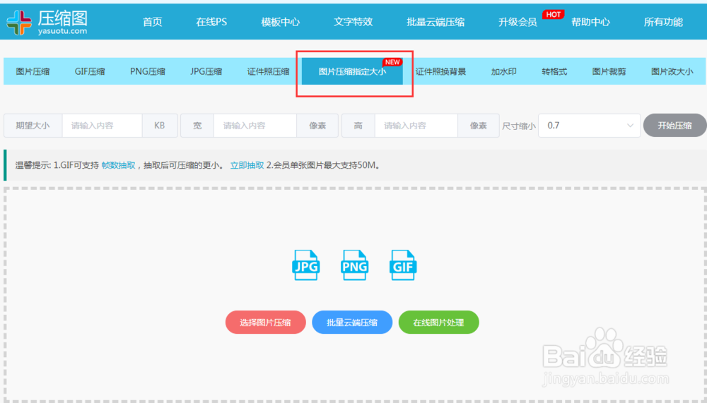
Task: Switch to GIF压缩 tab
Action: [x=90, y=71]
